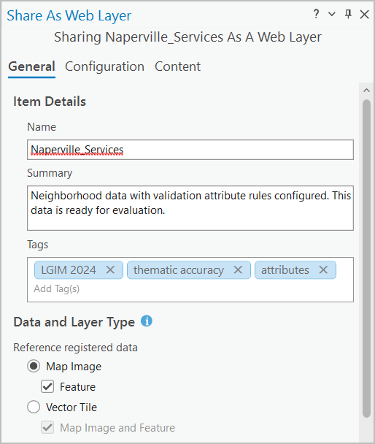375x444 pixels.
Task: Click the vertical scrollbar thumb
Action: 366,259
